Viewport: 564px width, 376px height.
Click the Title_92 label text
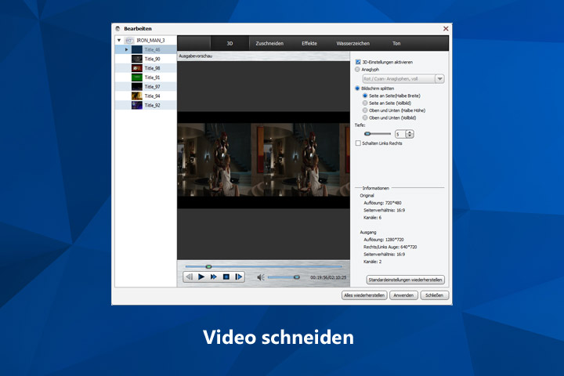click(x=152, y=106)
